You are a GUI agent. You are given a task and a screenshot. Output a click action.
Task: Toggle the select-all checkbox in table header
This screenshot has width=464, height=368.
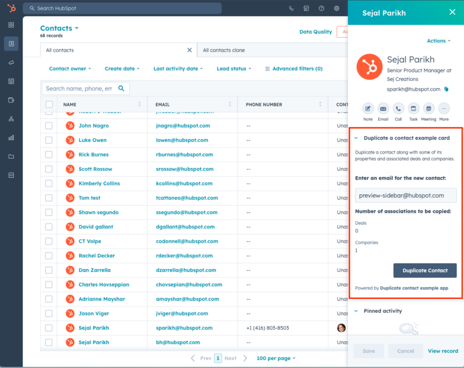(x=49, y=104)
